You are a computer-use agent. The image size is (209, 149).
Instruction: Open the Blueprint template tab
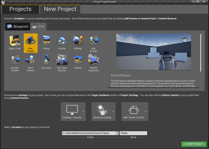[x=17, y=26]
